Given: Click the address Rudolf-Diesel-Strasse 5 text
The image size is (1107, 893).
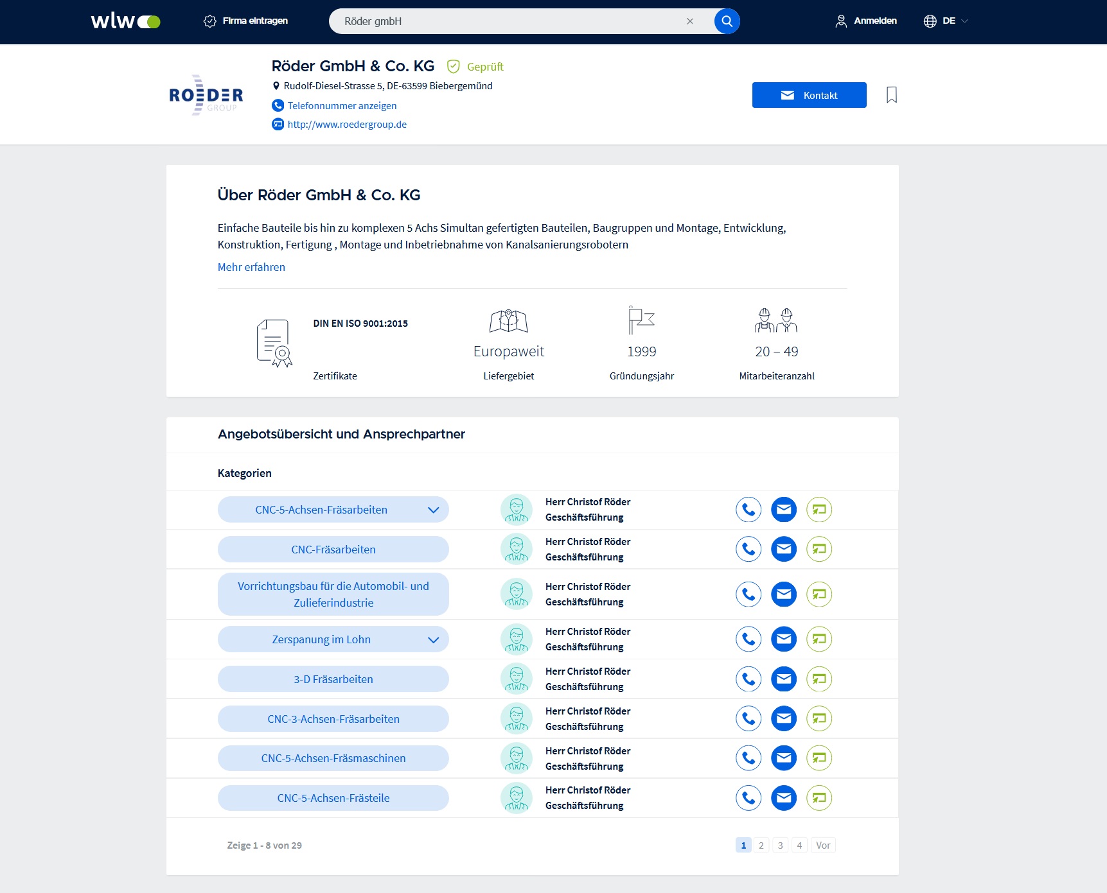Looking at the screenshot, I should coord(388,86).
